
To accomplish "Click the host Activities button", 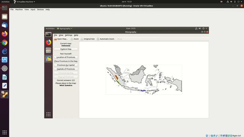I will click(x=5, y=2).
